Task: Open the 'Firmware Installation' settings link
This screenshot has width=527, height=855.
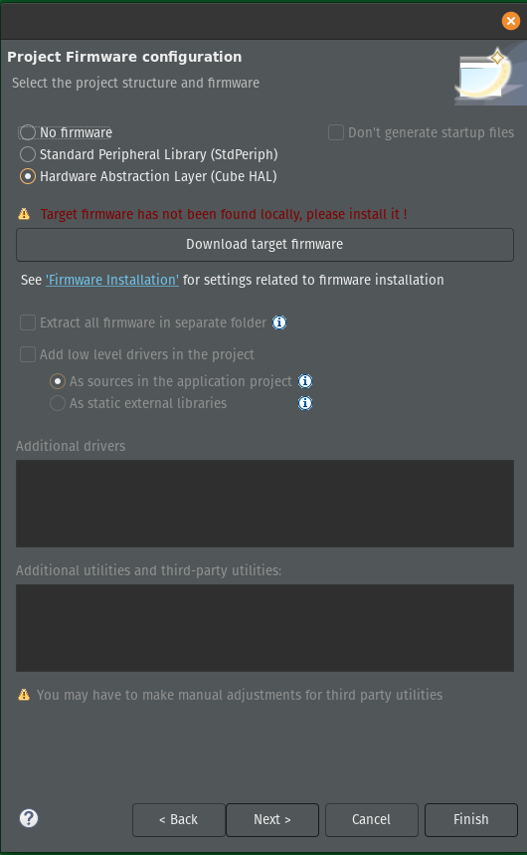Action: [112, 280]
